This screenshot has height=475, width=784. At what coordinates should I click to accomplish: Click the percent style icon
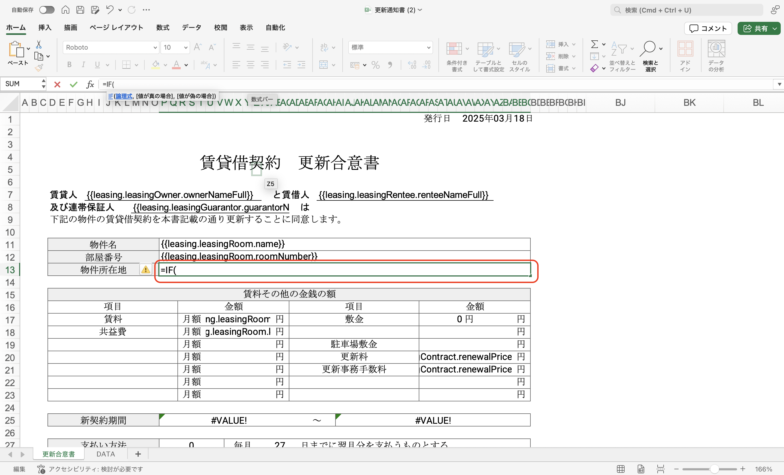click(376, 65)
